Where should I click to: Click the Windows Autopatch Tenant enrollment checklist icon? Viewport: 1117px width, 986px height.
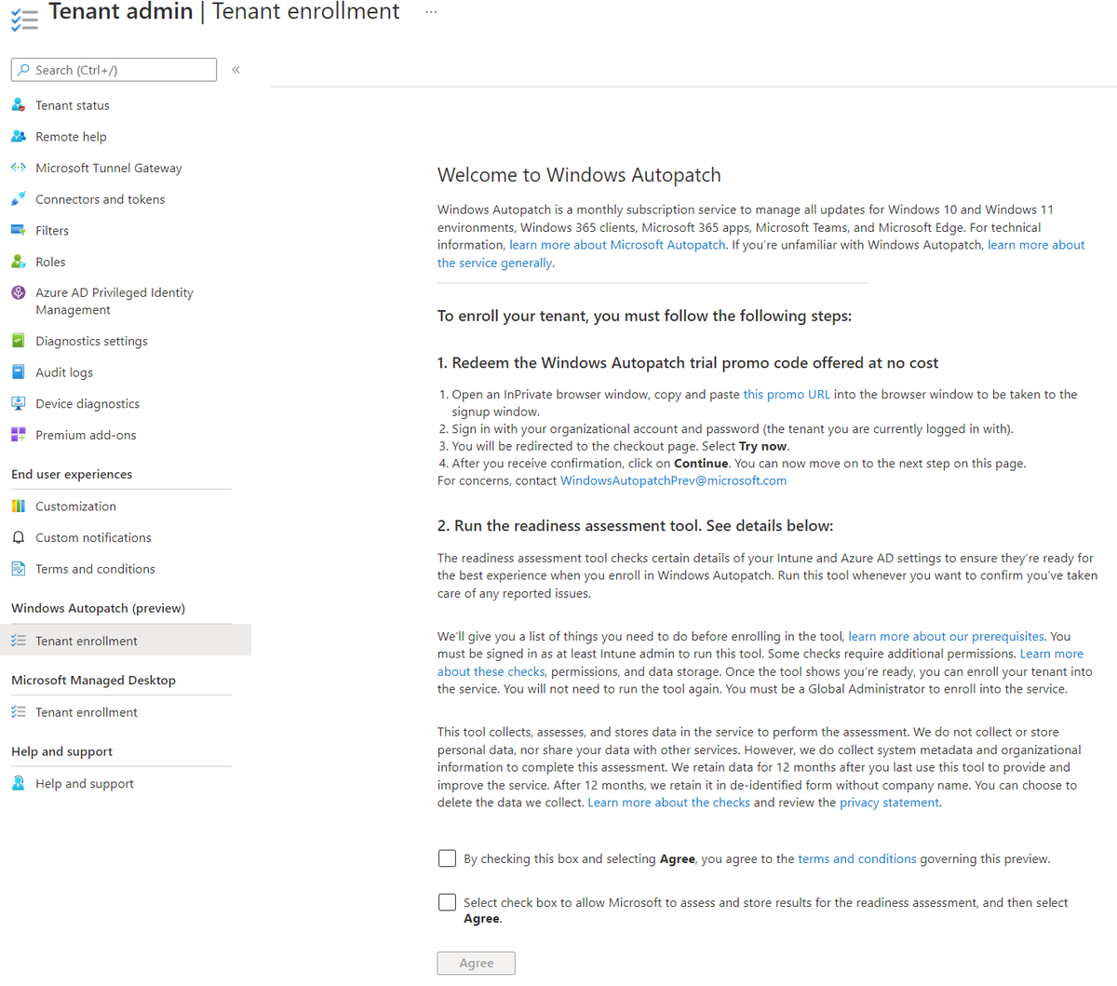[19, 641]
